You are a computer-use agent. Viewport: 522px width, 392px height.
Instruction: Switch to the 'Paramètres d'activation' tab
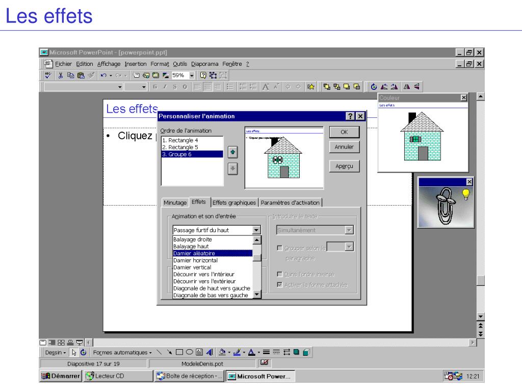click(x=290, y=203)
